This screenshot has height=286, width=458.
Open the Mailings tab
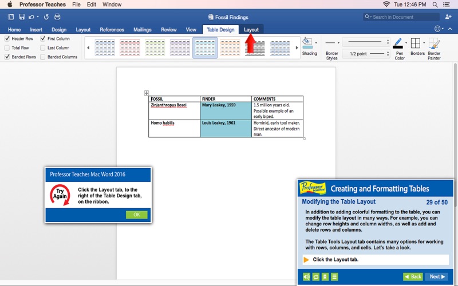pos(142,30)
